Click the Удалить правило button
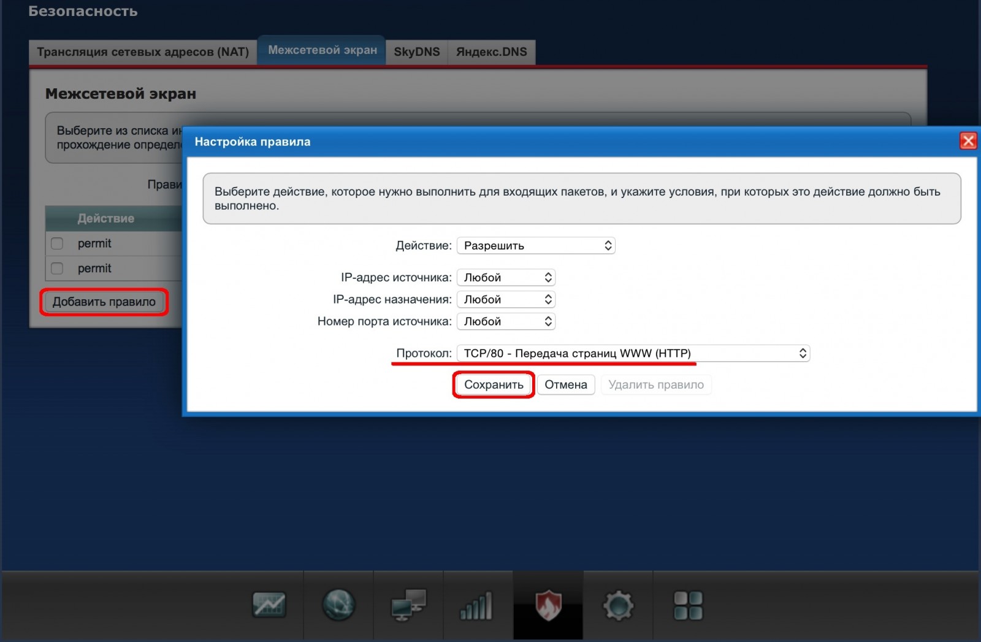981x642 pixels. pos(656,384)
